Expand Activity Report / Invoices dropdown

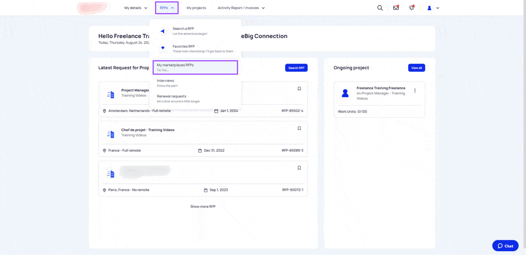(x=242, y=8)
